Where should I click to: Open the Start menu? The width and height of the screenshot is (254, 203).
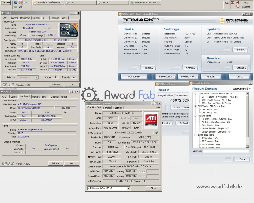coord(6,3)
